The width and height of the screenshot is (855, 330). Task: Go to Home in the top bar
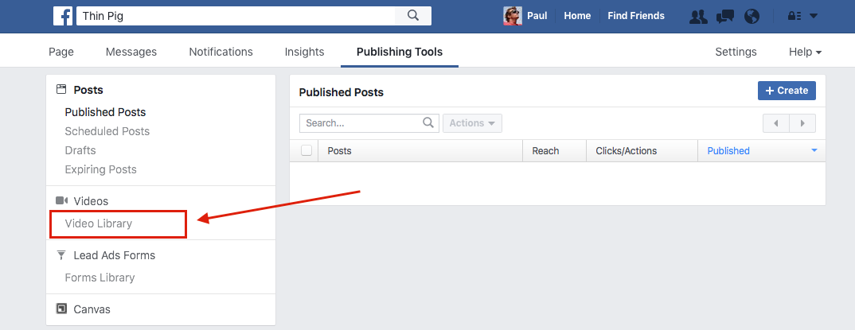click(x=577, y=16)
